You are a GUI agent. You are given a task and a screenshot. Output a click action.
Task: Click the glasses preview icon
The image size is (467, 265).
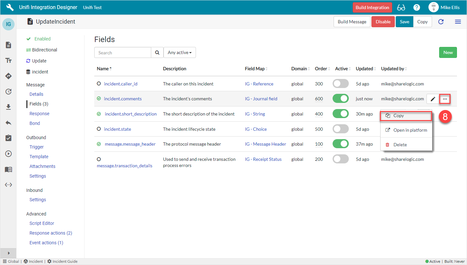[401, 7]
